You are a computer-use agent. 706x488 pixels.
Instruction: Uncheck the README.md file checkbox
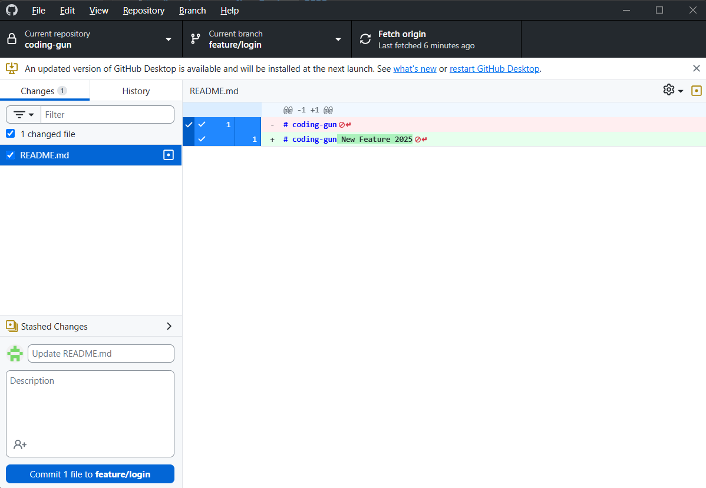pos(11,155)
